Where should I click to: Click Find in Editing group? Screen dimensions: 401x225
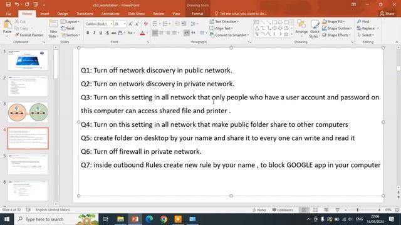(x=363, y=22)
